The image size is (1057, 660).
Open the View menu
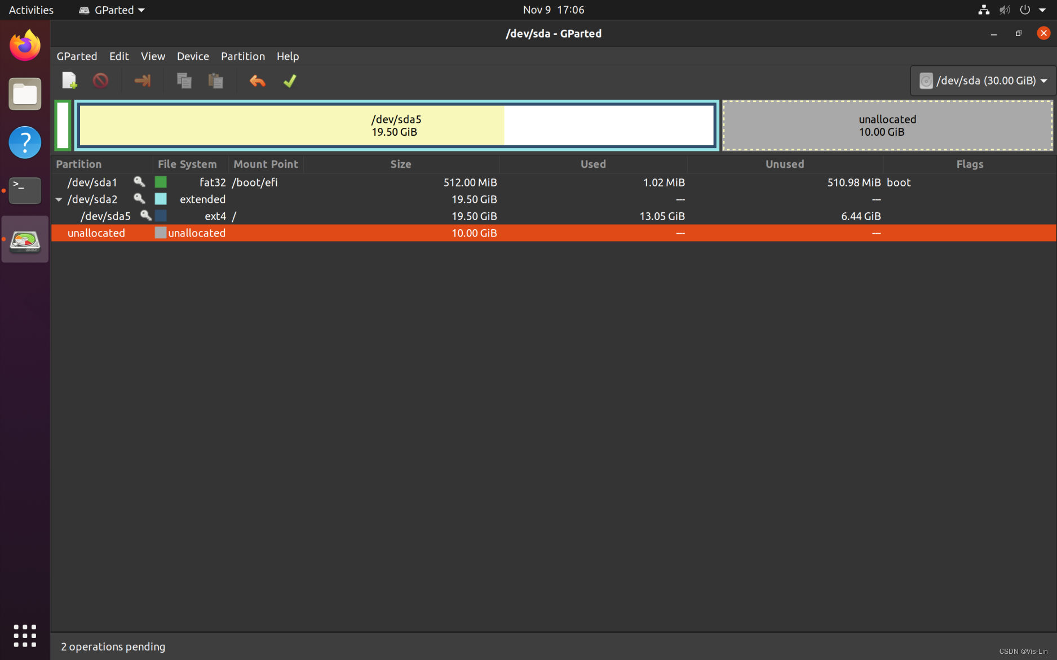[153, 56]
